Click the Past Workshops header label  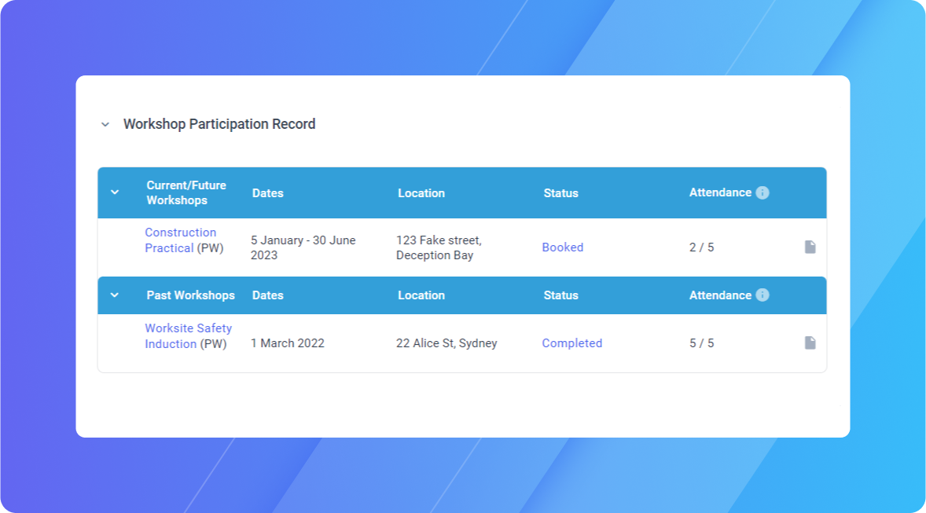[190, 295]
